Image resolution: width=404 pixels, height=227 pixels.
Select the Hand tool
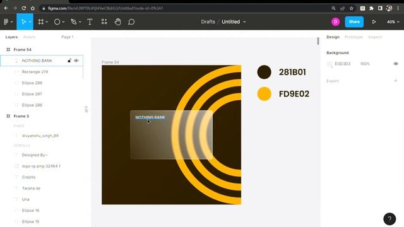click(118, 22)
